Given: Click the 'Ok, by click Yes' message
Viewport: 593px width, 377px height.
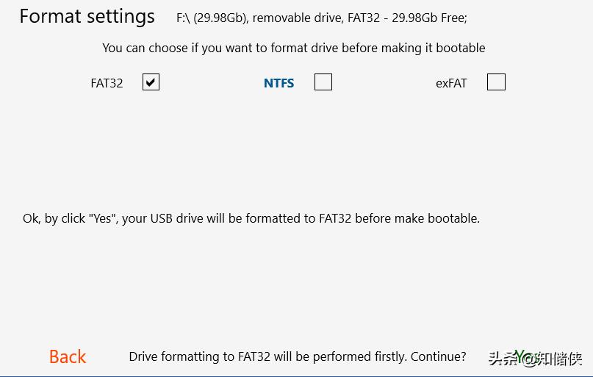Looking at the screenshot, I should [x=251, y=218].
